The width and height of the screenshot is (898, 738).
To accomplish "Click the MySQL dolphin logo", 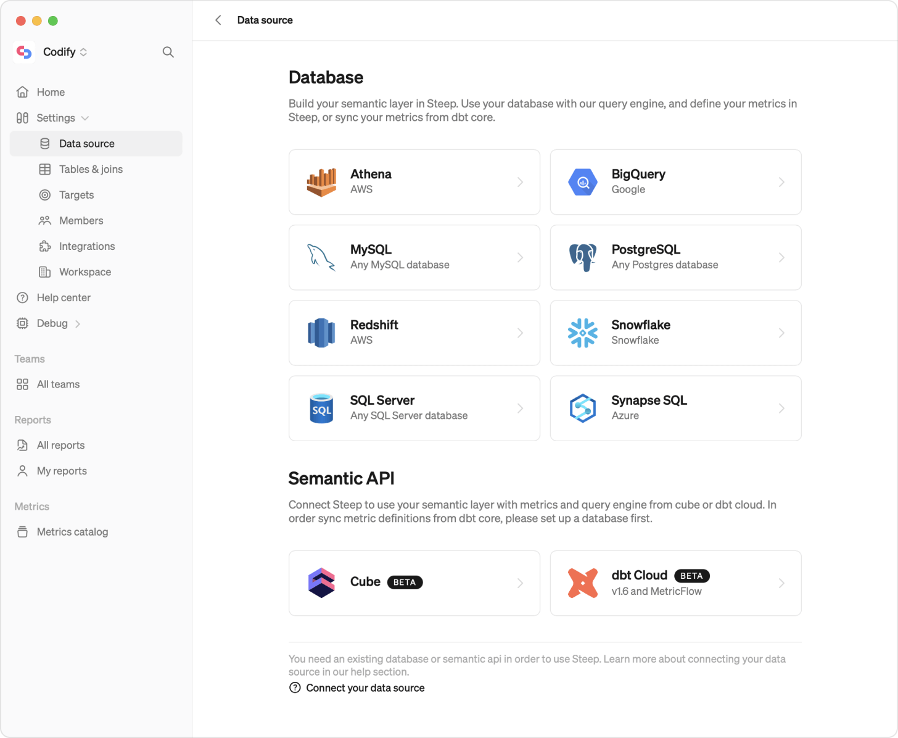I will click(321, 257).
